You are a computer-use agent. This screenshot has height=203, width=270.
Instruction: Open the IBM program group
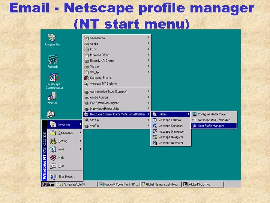(117, 49)
